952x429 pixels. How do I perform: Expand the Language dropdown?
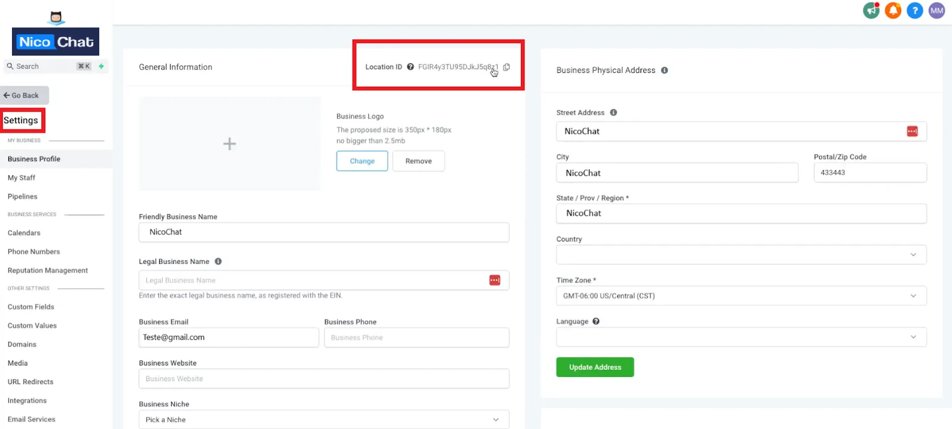[x=742, y=337]
